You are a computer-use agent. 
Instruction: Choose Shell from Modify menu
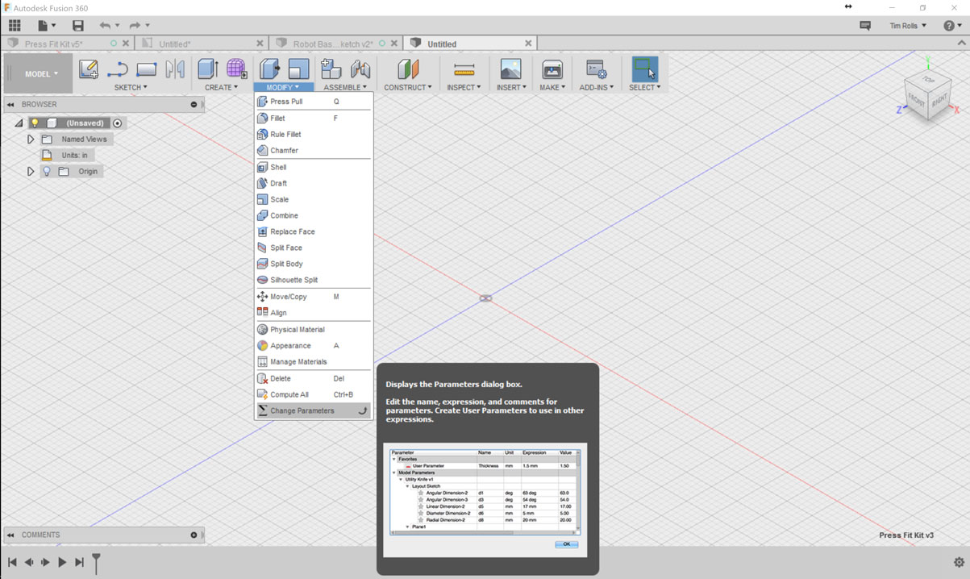(313, 167)
